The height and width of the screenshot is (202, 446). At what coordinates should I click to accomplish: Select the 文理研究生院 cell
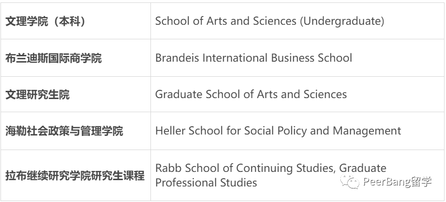click(75, 94)
